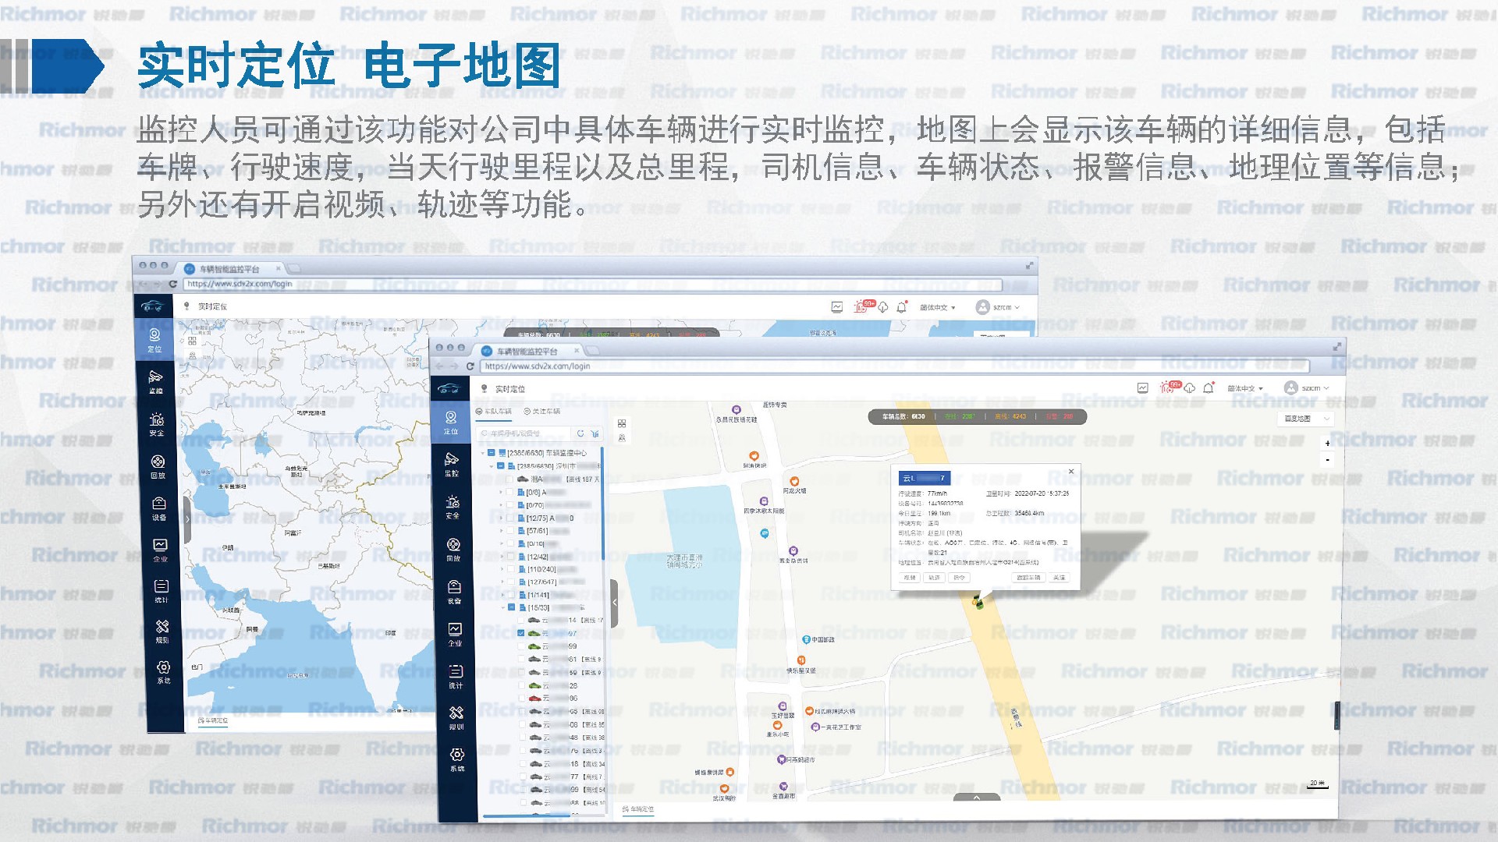Select 回放 icon in back window sidebar
1498x842 pixels.
pos(158,462)
